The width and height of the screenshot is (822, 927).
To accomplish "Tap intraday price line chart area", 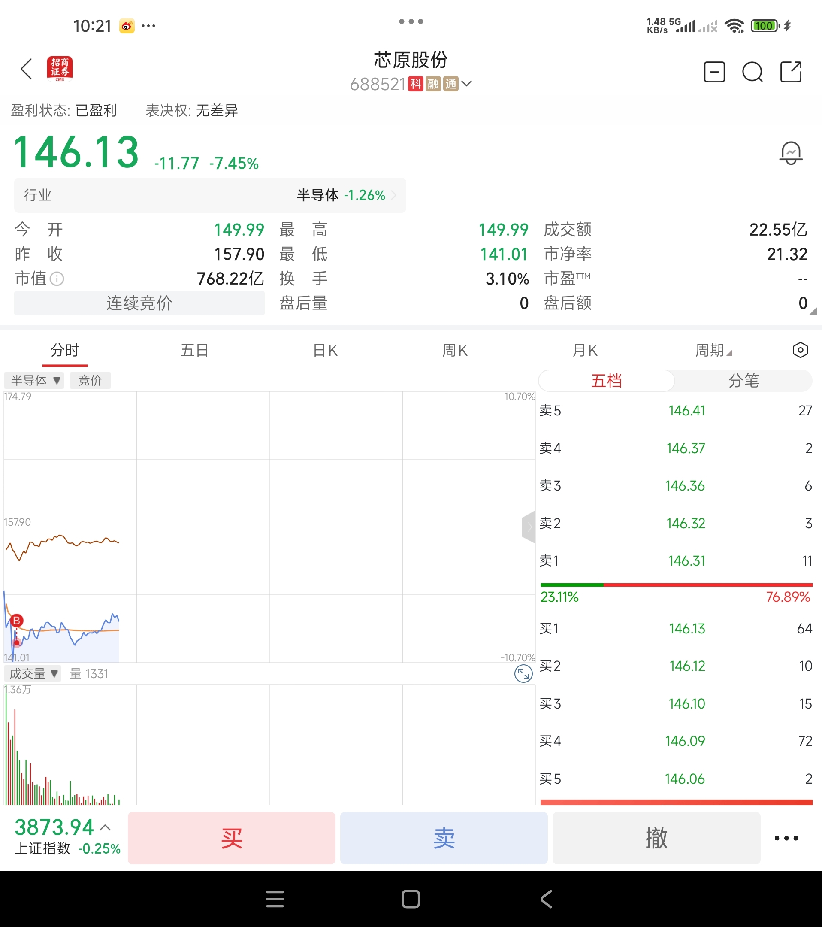I will (269, 527).
